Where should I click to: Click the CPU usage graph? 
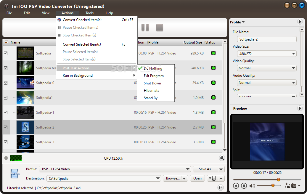point(16,158)
